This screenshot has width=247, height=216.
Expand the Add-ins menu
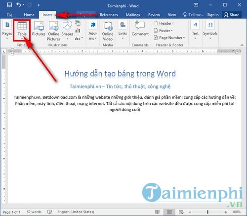(x=92, y=31)
